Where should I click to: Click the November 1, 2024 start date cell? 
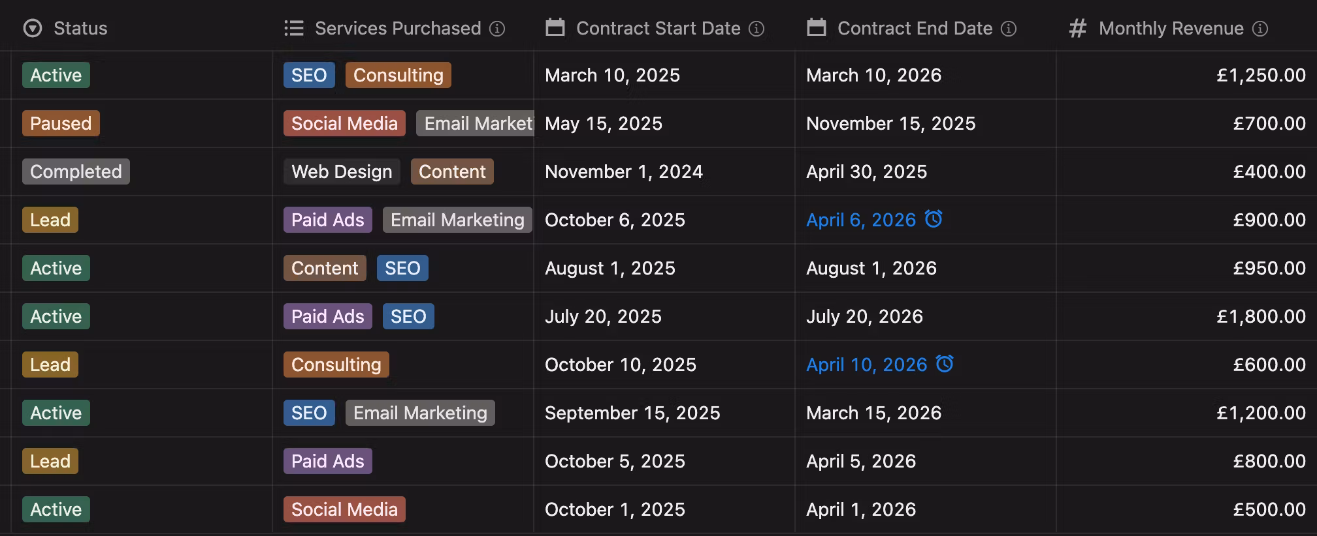pyautogui.click(x=623, y=171)
